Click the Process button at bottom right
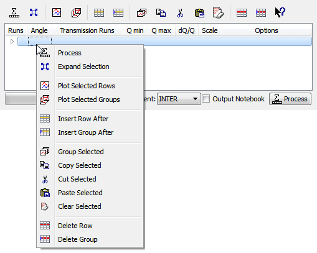The height and width of the screenshot is (253, 317). [x=290, y=99]
